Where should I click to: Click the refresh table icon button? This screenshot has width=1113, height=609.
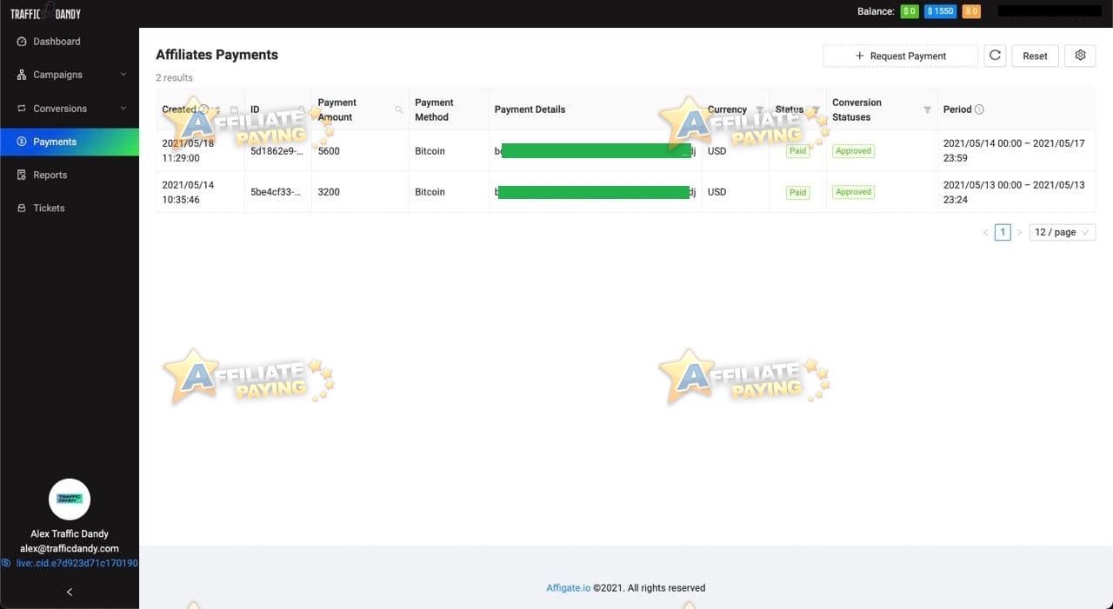(x=995, y=56)
